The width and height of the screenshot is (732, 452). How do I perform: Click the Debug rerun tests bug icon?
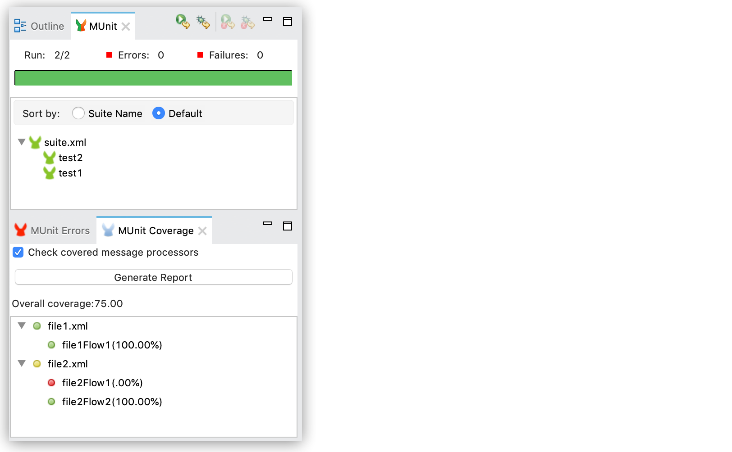pyautogui.click(x=203, y=22)
